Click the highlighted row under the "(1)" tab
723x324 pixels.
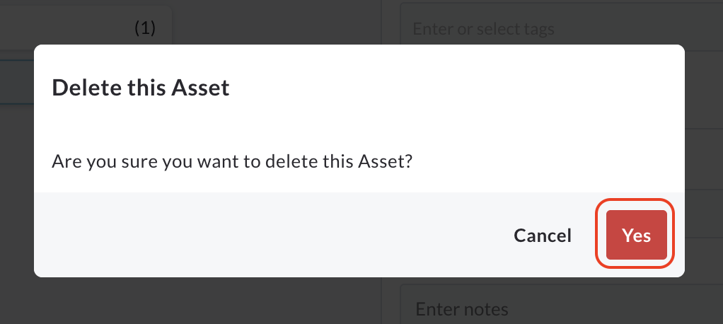(x=17, y=81)
